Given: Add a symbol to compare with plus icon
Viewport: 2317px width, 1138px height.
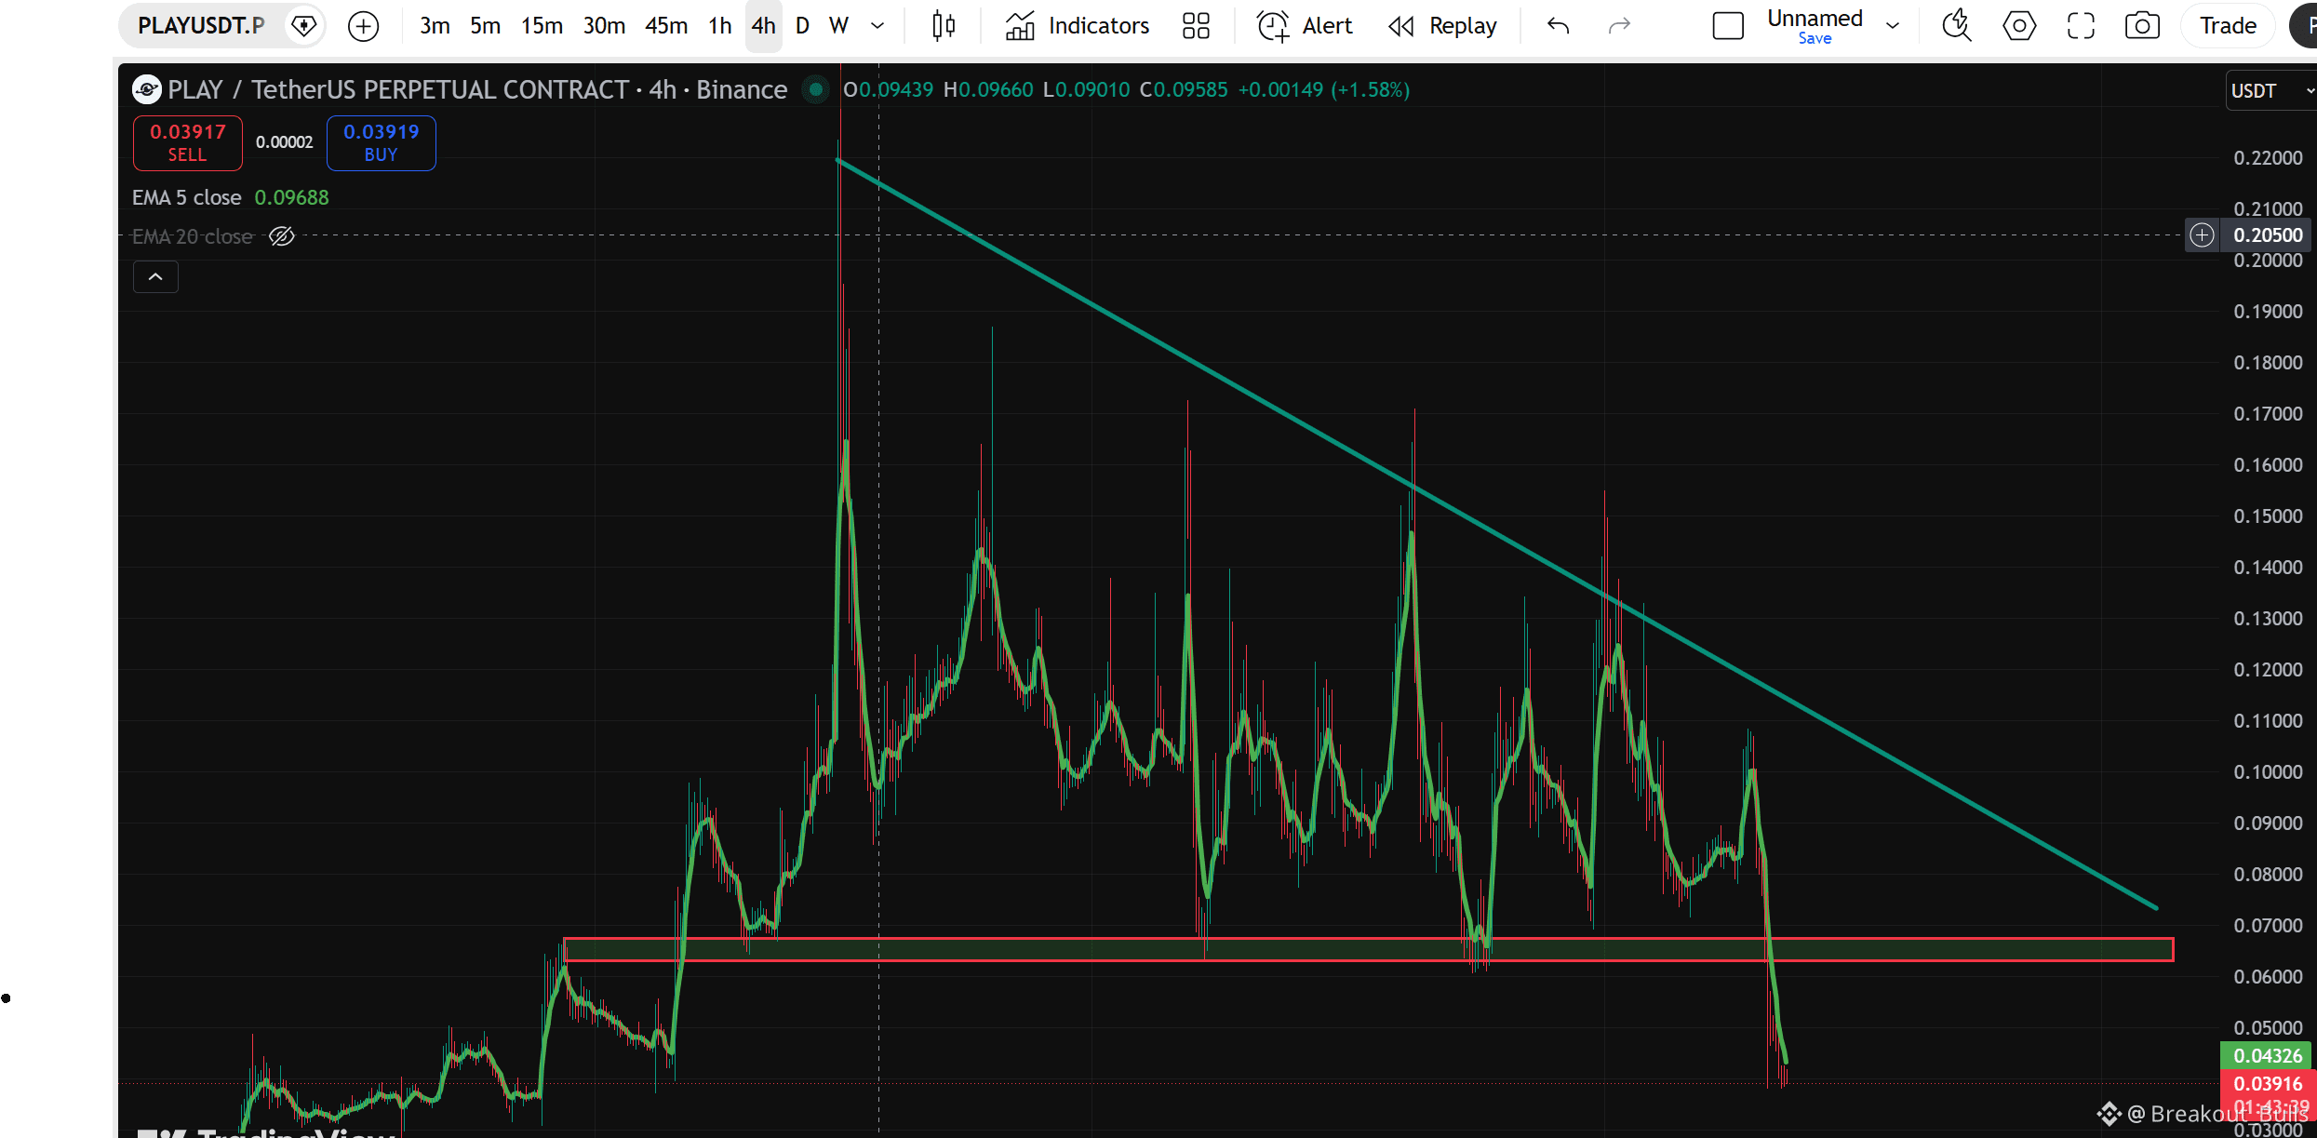Looking at the screenshot, I should point(363,26).
